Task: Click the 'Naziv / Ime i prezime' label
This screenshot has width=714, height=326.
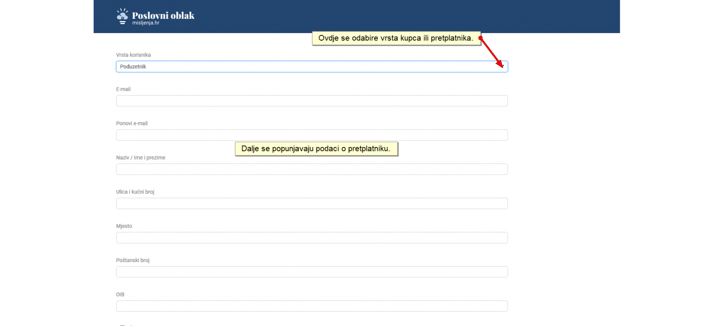Action: (141, 158)
